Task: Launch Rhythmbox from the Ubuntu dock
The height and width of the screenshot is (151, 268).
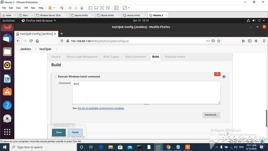Action: (x=7, y=65)
